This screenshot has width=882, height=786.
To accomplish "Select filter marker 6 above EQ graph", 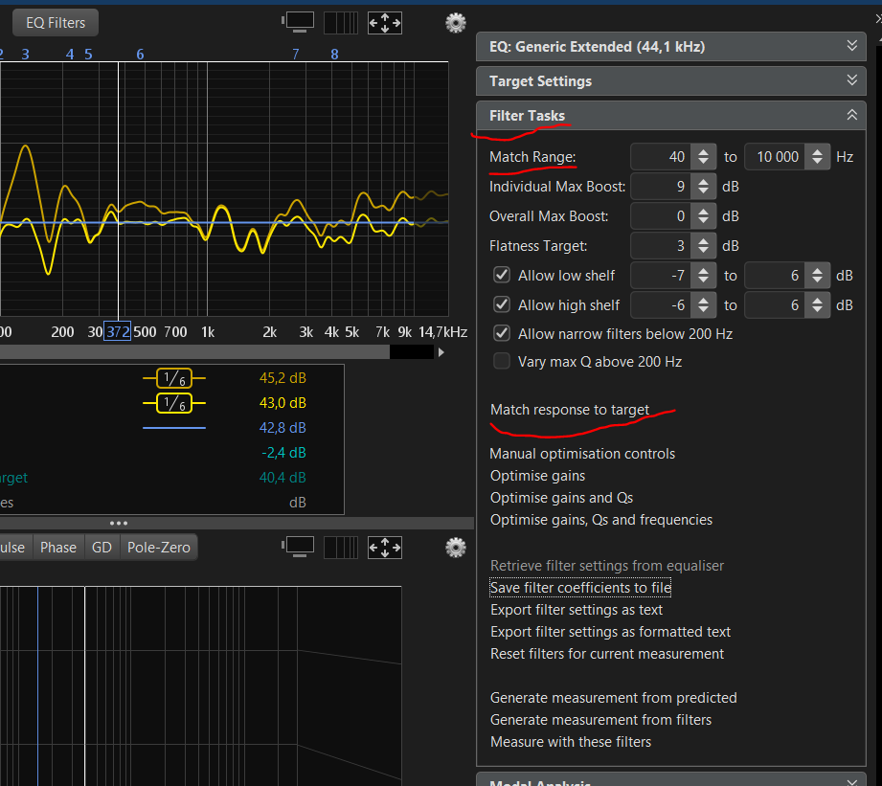I will (x=140, y=55).
